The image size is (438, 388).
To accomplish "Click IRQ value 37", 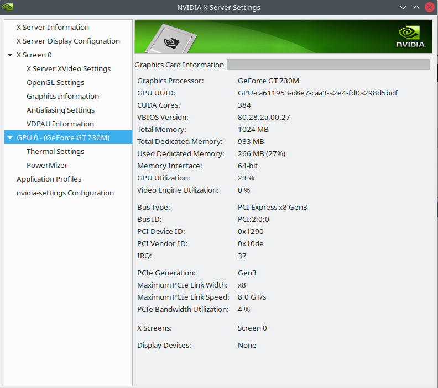I will click(x=242, y=256).
